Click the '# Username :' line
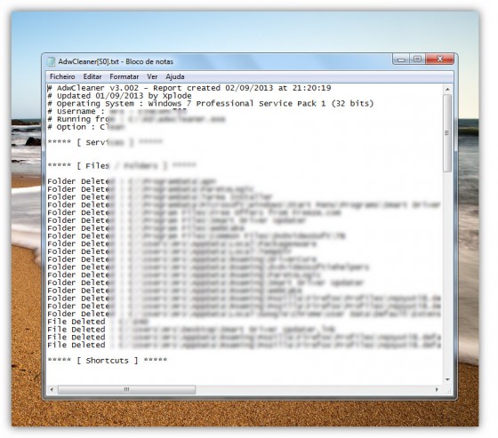Image resolution: width=498 pixels, height=438 pixels. click(117, 111)
